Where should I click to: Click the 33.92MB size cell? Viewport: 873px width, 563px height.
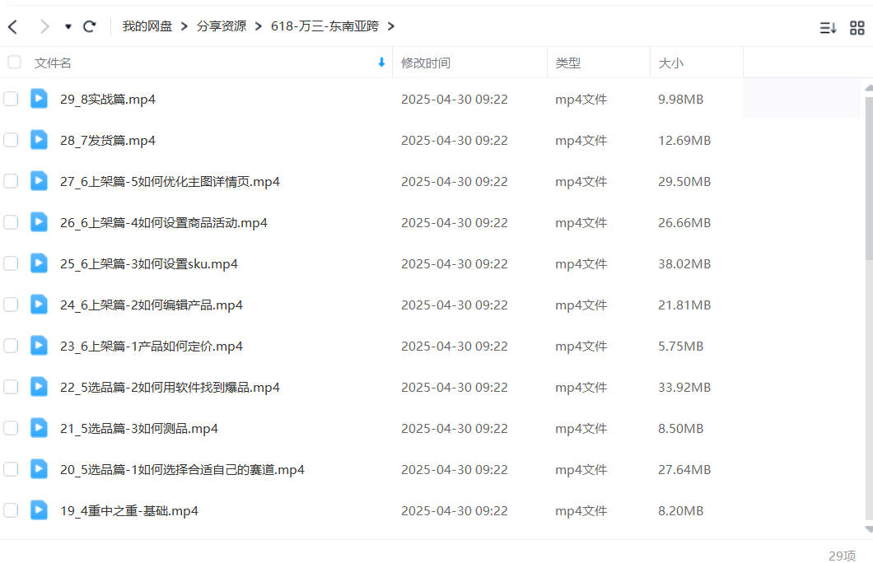coord(684,388)
